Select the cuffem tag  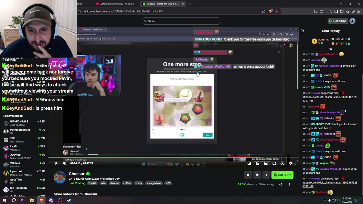coord(127,183)
